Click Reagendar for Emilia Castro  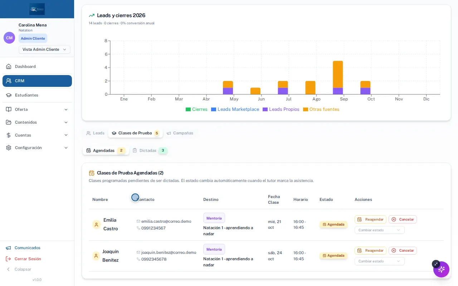pos(370,220)
